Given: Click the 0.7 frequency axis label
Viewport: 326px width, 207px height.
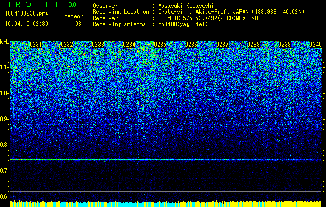Looking at the screenshot, I should pos(4,171).
